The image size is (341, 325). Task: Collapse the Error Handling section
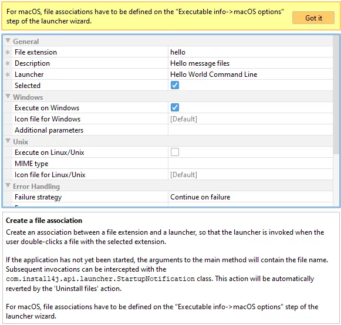[x=8, y=185]
